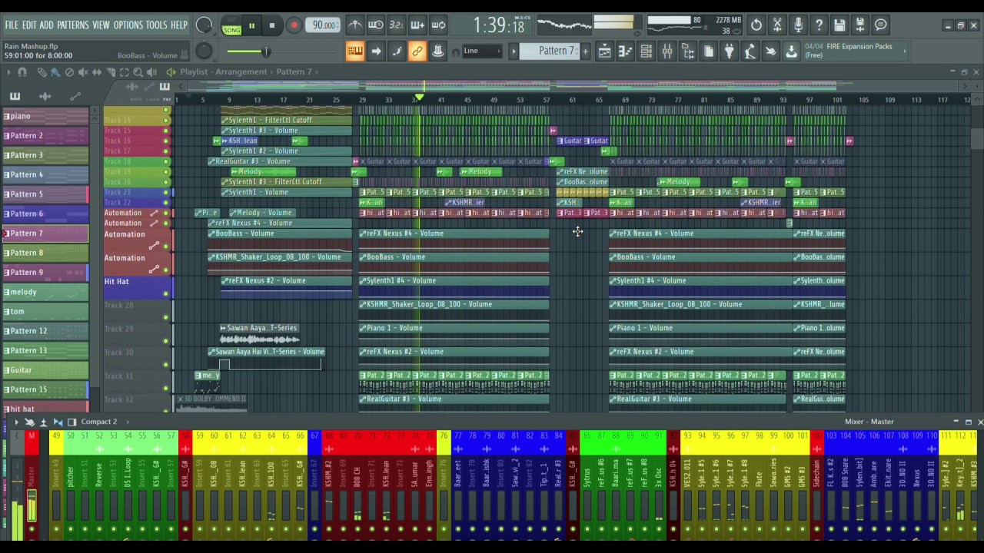The image size is (984, 553).
Task: Click arrow left of Pattern 7 selector
Action: [514, 51]
